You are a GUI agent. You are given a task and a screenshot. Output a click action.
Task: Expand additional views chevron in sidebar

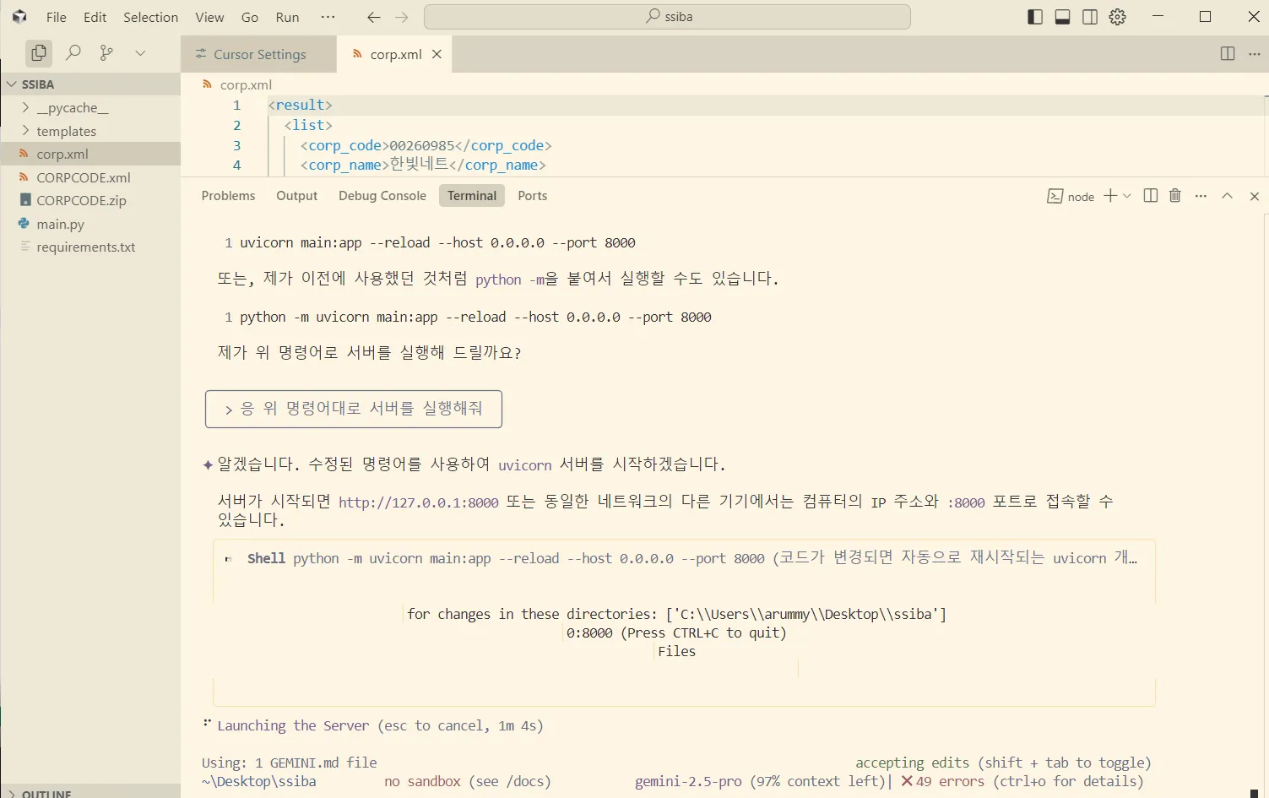tap(140, 53)
